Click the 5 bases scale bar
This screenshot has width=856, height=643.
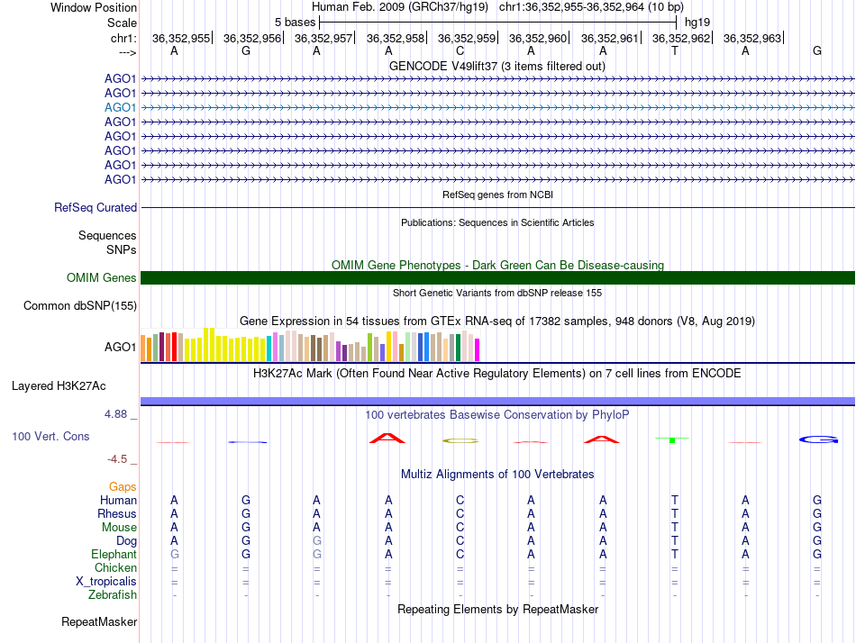pyautogui.click(x=498, y=23)
